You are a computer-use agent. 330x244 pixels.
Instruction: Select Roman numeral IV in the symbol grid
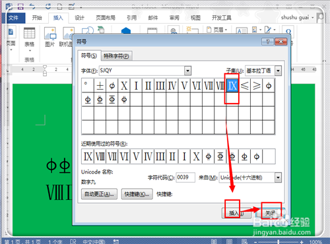click(172, 86)
